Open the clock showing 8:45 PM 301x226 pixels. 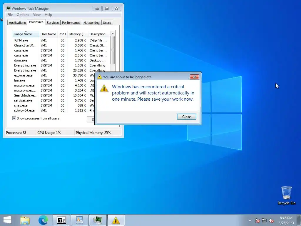[x=286, y=220]
